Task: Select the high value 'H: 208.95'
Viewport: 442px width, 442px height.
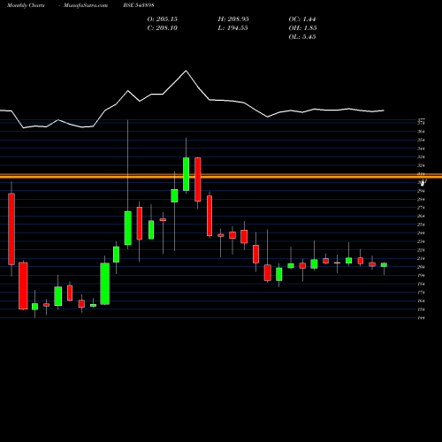Action: tap(233, 19)
